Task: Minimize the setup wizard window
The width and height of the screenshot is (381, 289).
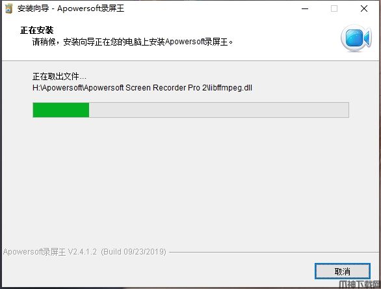Action: click(305, 8)
